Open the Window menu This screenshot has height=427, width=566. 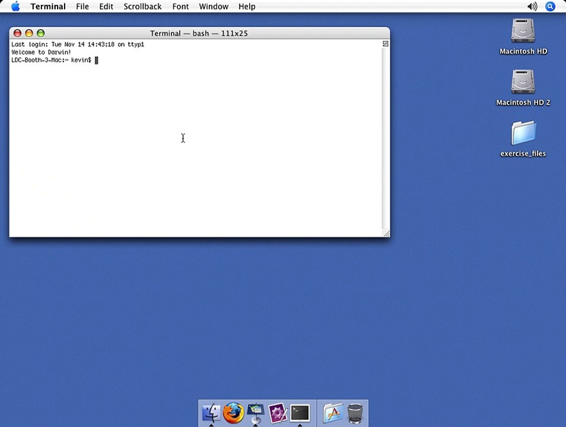pos(214,7)
